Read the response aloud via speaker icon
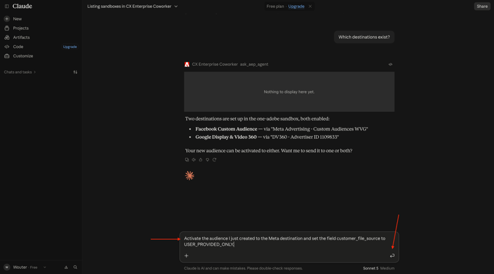This screenshot has height=274, width=494. [194, 159]
